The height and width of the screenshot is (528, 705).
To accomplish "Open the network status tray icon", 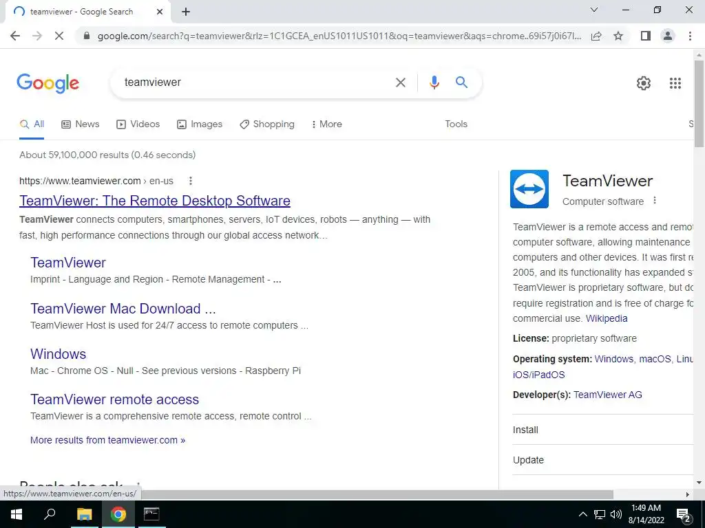I will pyautogui.click(x=600, y=514).
